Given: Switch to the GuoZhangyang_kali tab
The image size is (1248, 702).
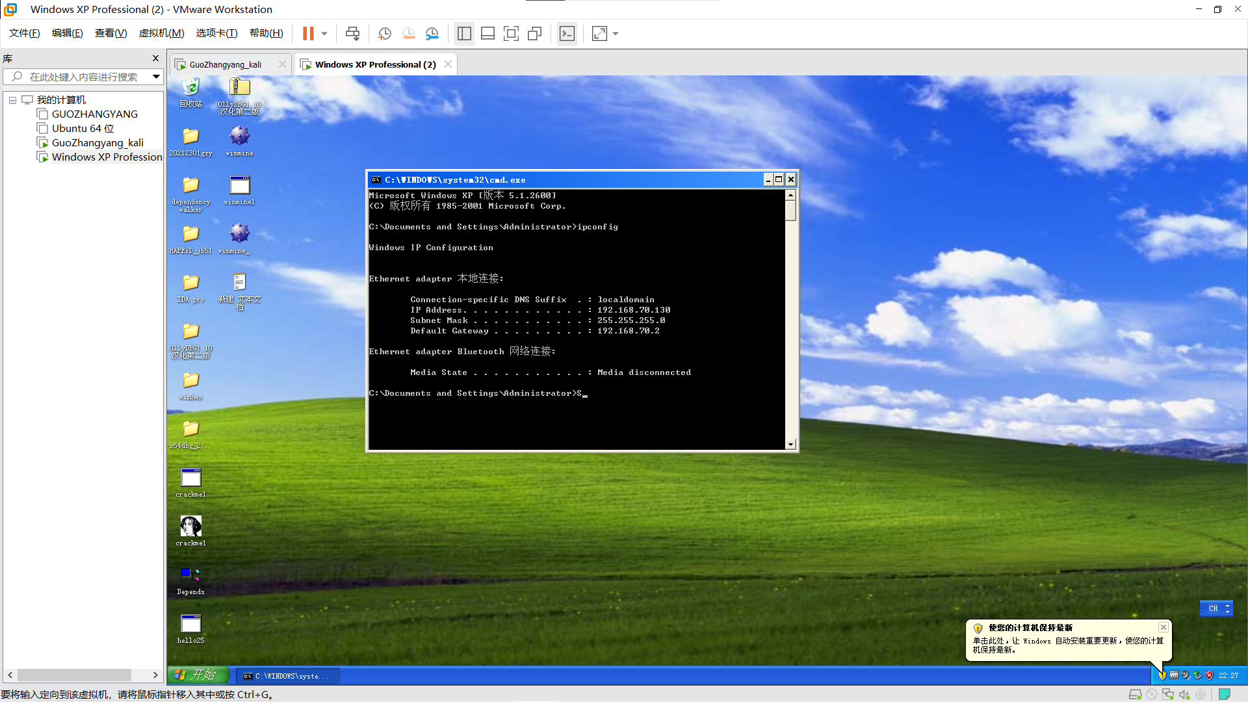Looking at the screenshot, I should [225, 64].
